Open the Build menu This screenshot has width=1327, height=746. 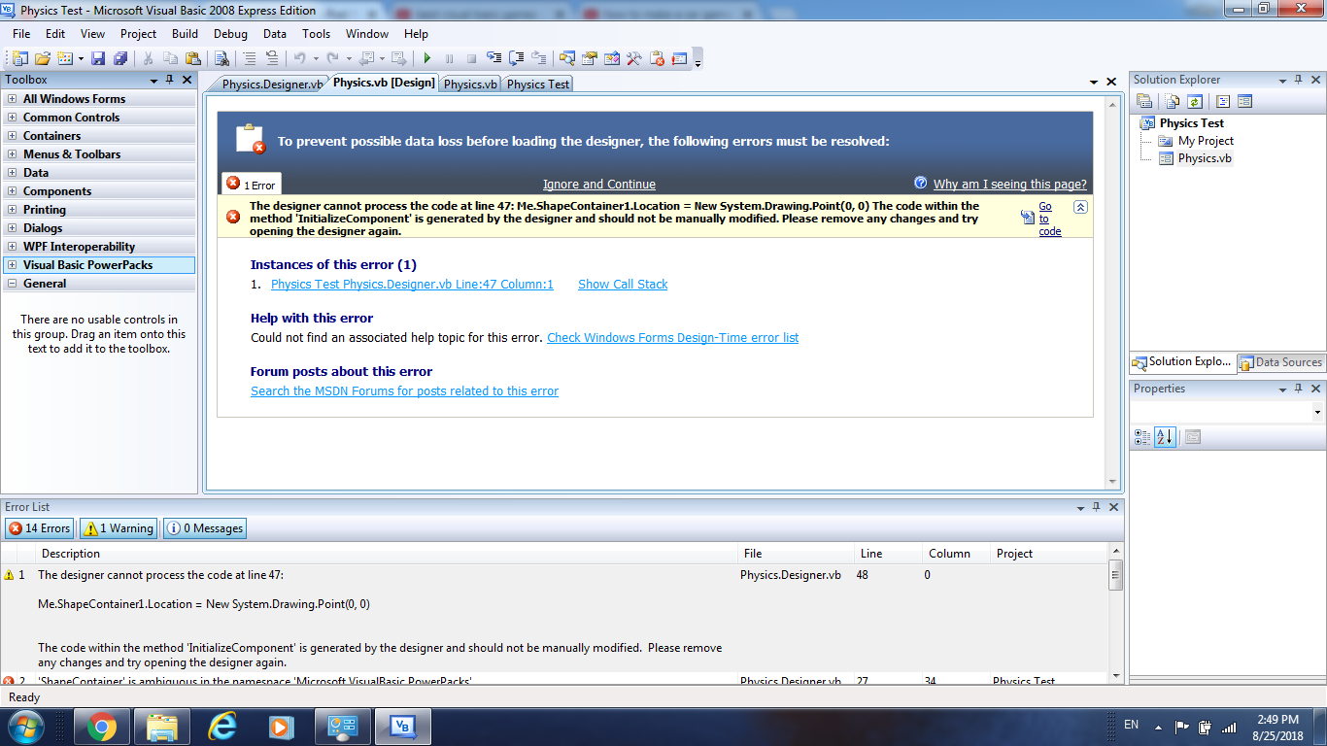(185, 33)
